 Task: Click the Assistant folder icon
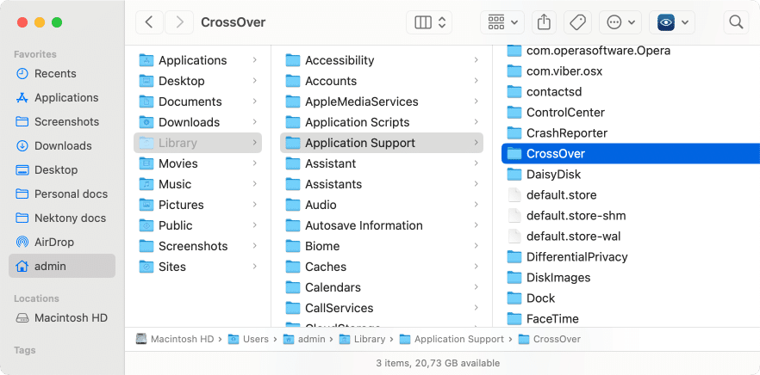pos(293,163)
